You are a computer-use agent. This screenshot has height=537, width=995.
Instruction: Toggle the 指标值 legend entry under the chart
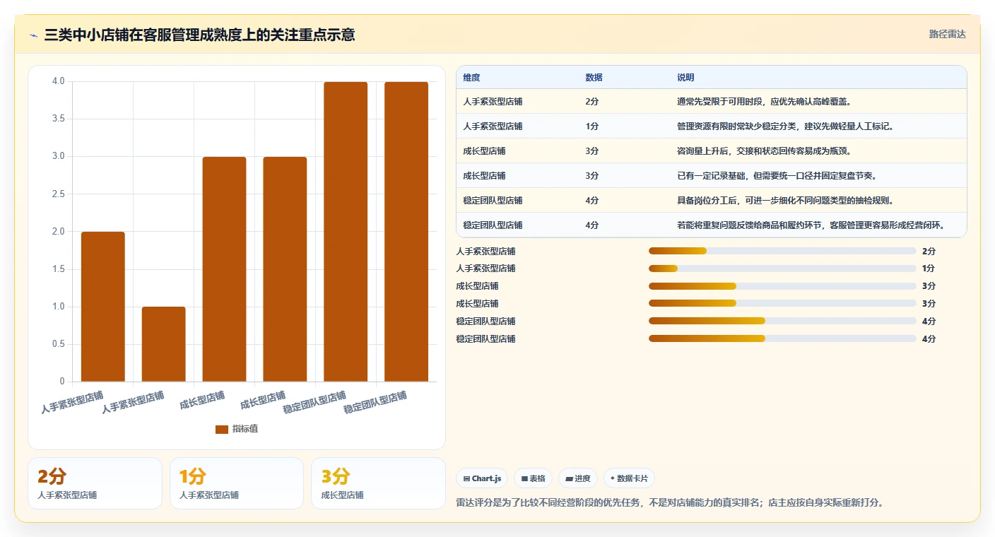click(237, 429)
